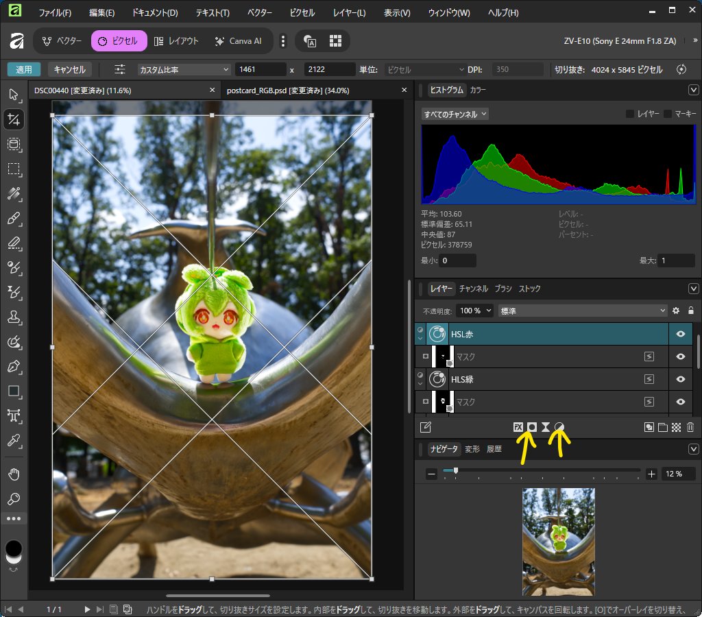
Task: Open the すべてのチャンネル dropdown
Action: tap(455, 114)
